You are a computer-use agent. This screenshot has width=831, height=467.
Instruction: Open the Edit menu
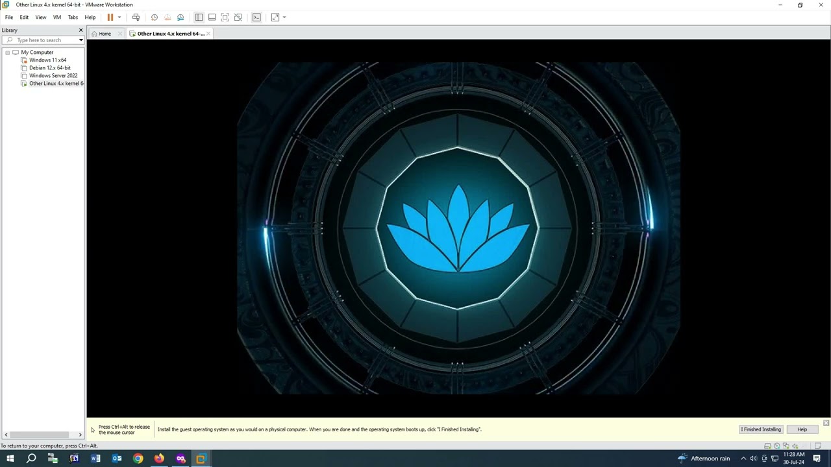(x=24, y=18)
